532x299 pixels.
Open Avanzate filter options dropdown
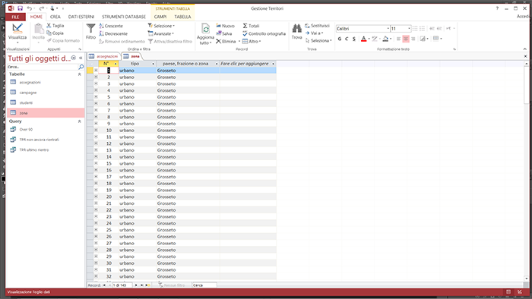pyautogui.click(x=161, y=33)
